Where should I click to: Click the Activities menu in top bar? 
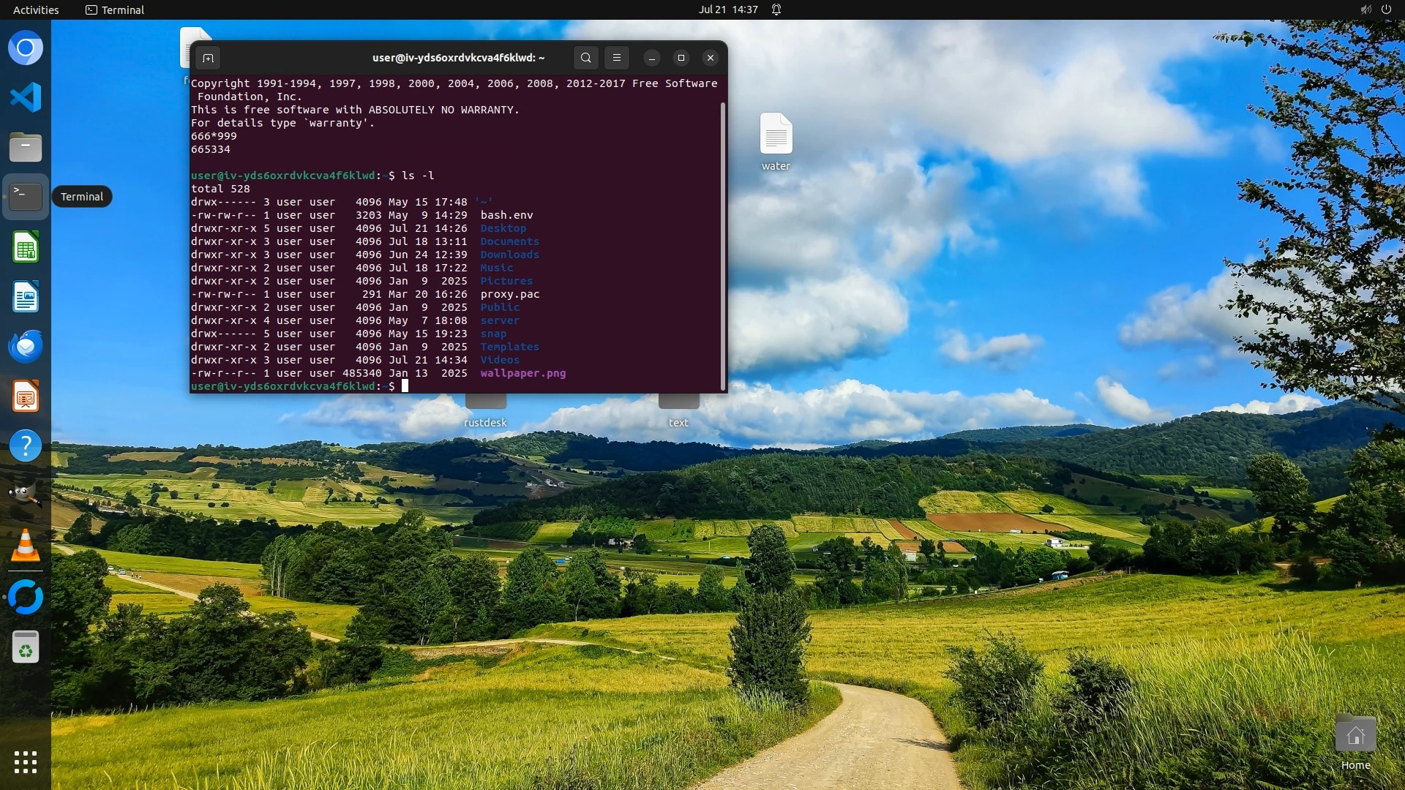pyautogui.click(x=36, y=10)
